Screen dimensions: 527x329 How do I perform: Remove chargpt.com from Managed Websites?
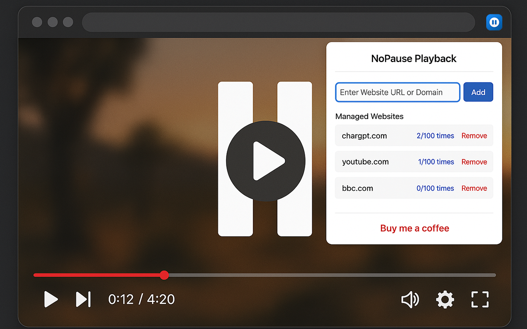(x=474, y=135)
